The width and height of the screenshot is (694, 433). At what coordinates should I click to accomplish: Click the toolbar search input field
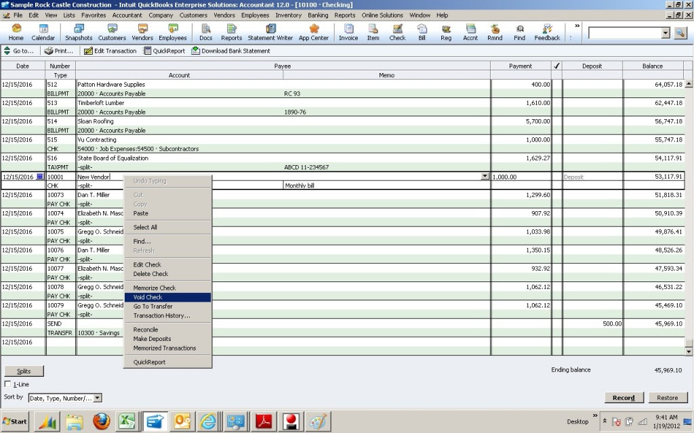point(624,32)
